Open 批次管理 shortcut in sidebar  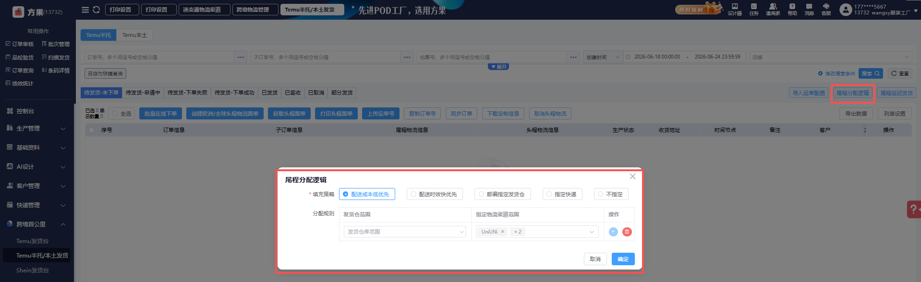tap(56, 44)
